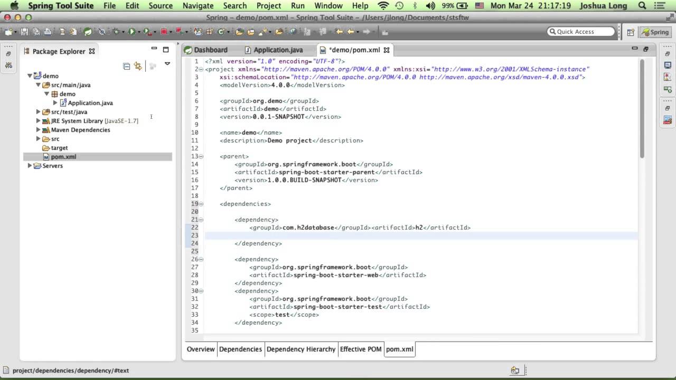Click the Quick Access search field
This screenshot has height=380, width=676.
581,32
